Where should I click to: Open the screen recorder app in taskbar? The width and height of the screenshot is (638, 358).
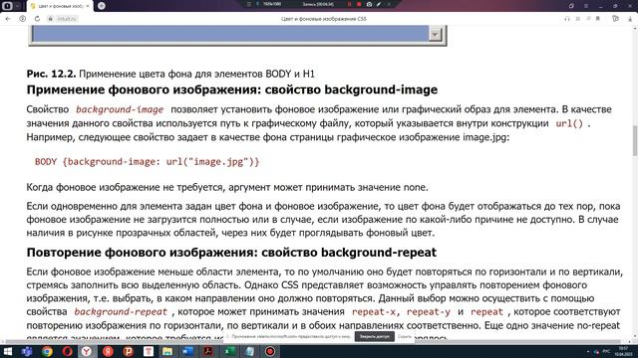(x=270, y=351)
